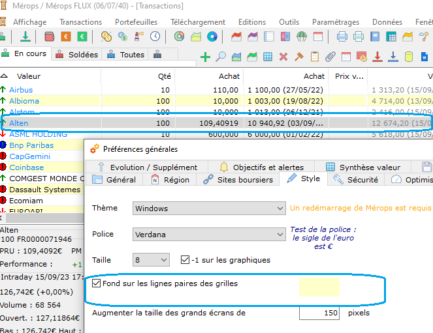Open the red wallet icon in toolbar
The height and width of the screenshot is (333, 433).
(x=50, y=36)
